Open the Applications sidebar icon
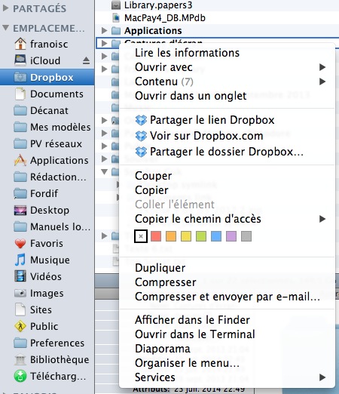Image resolution: width=339 pixels, height=394 pixels. pyautogui.click(x=20, y=161)
